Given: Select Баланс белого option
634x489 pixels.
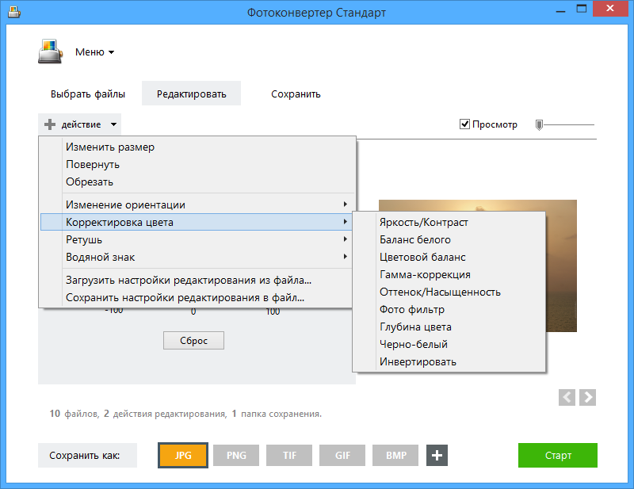Looking at the screenshot, I should (x=449, y=239).
